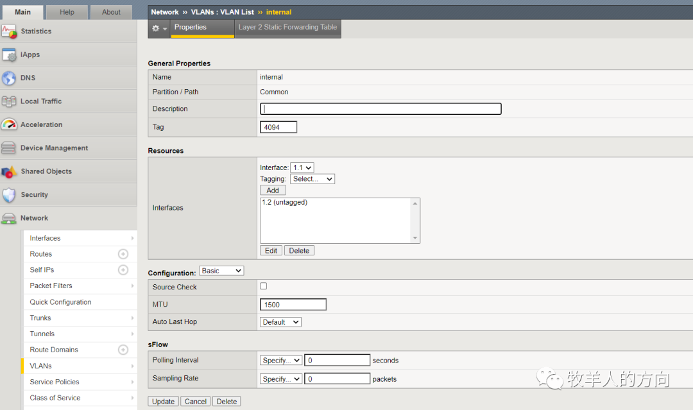This screenshot has height=410, width=693.
Task: Open the Acceleration gauge icon
Action: point(9,125)
